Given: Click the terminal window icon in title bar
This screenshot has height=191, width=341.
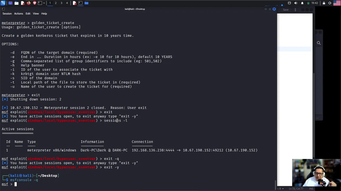Looking at the screenshot, I should pyautogui.click(x=3, y=9).
